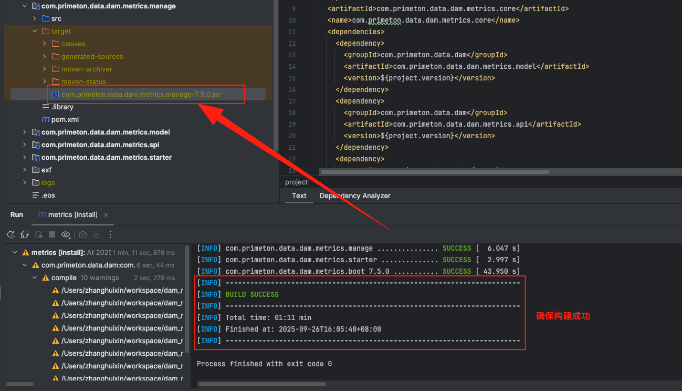Select the Text tab below the editor
The height and width of the screenshot is (391, 682).
[299, 195]
